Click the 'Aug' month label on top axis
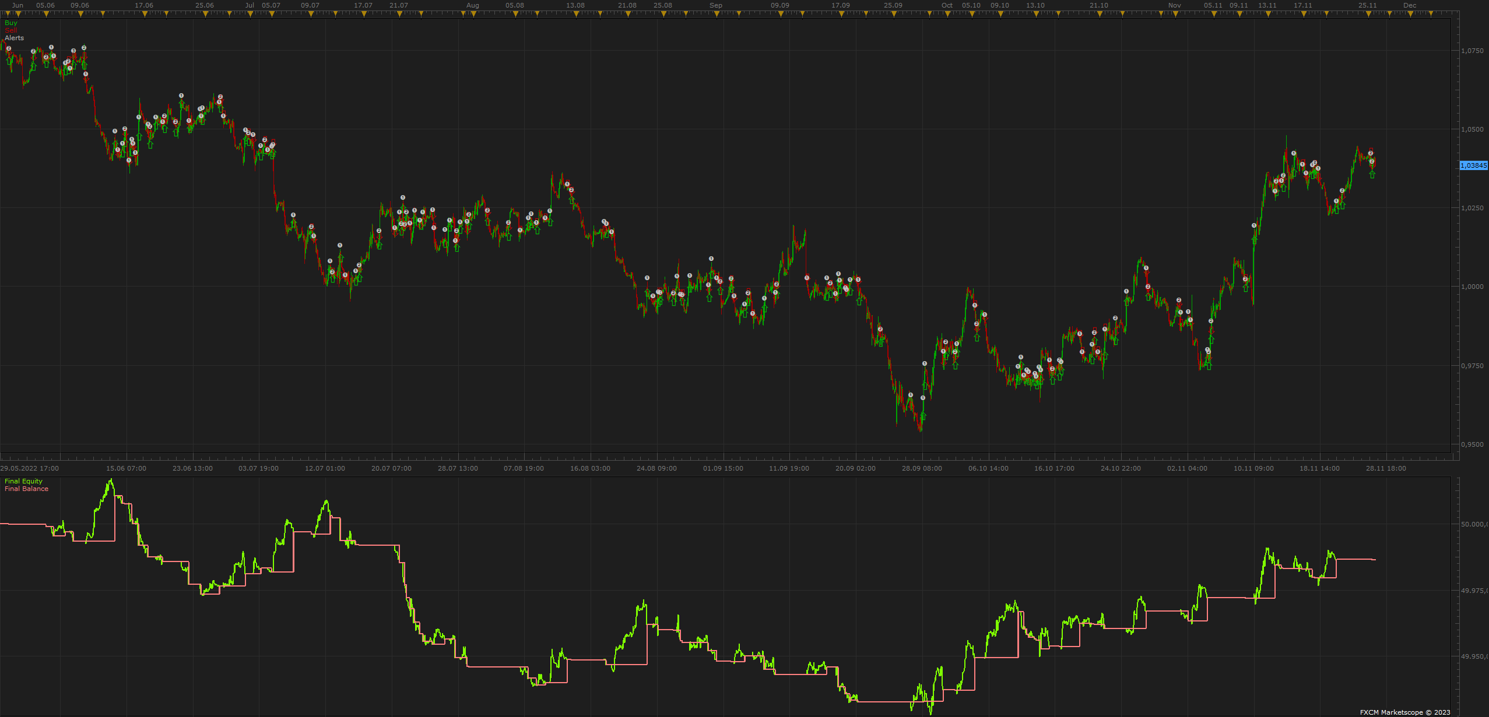The height and width of the screenshot is (717, 1489). click(x=473, y=5)
